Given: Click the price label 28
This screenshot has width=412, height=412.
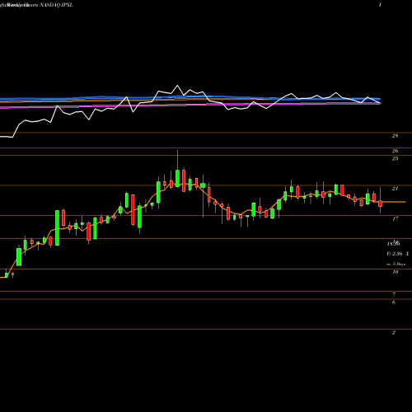Looking at the screenshot, I should tap(395, 136).
